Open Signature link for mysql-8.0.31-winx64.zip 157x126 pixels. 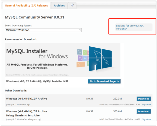point(146,104)
